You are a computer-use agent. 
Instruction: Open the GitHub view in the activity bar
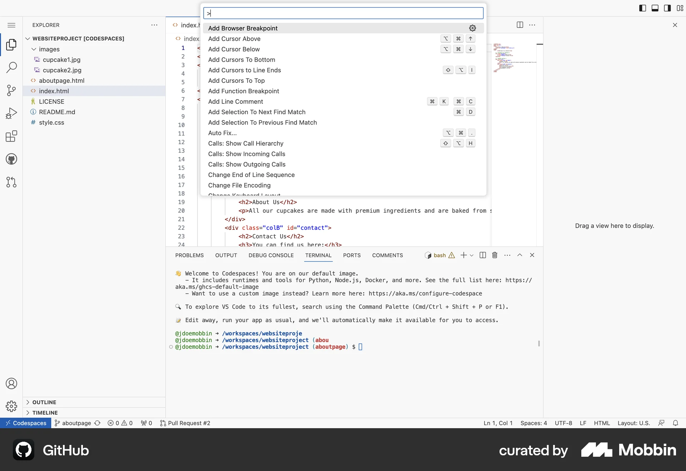click(11, 159)
